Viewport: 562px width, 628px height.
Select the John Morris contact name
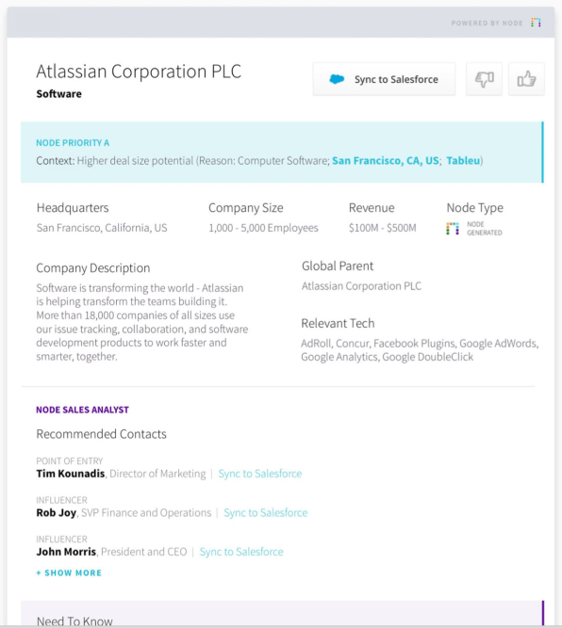pyautogui.click(x=66, y=552)
